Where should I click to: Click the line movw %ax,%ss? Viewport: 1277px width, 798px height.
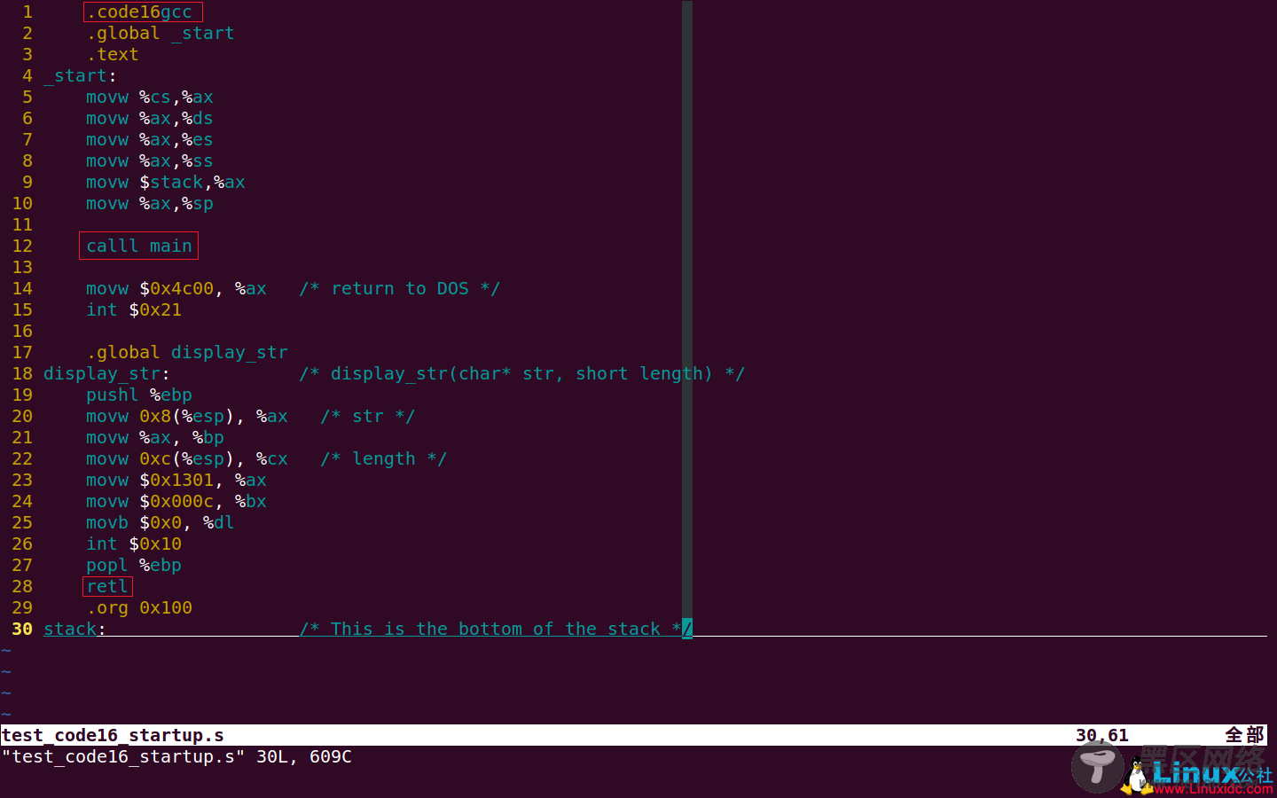coord(150,160)
